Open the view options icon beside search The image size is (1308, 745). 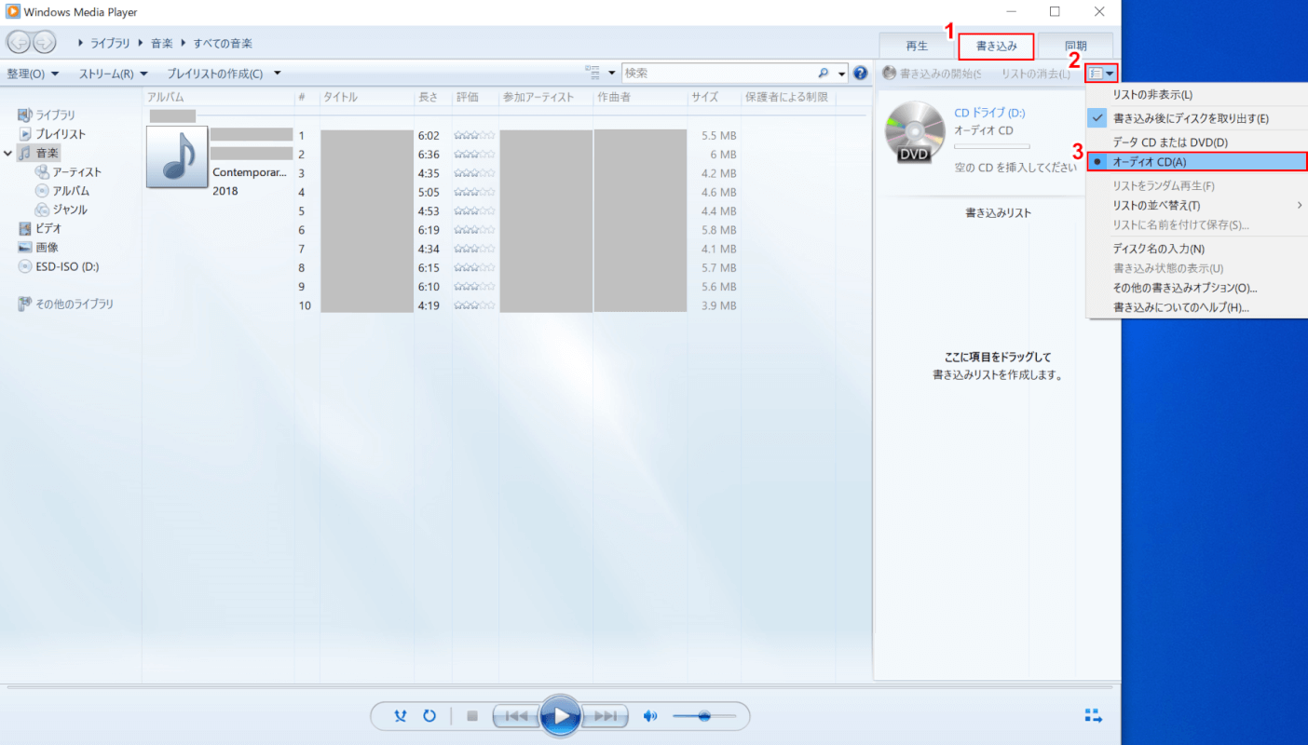click(593, 73)
